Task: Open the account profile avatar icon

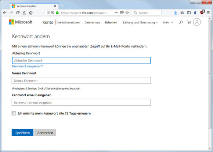Action: coord(197,22)
